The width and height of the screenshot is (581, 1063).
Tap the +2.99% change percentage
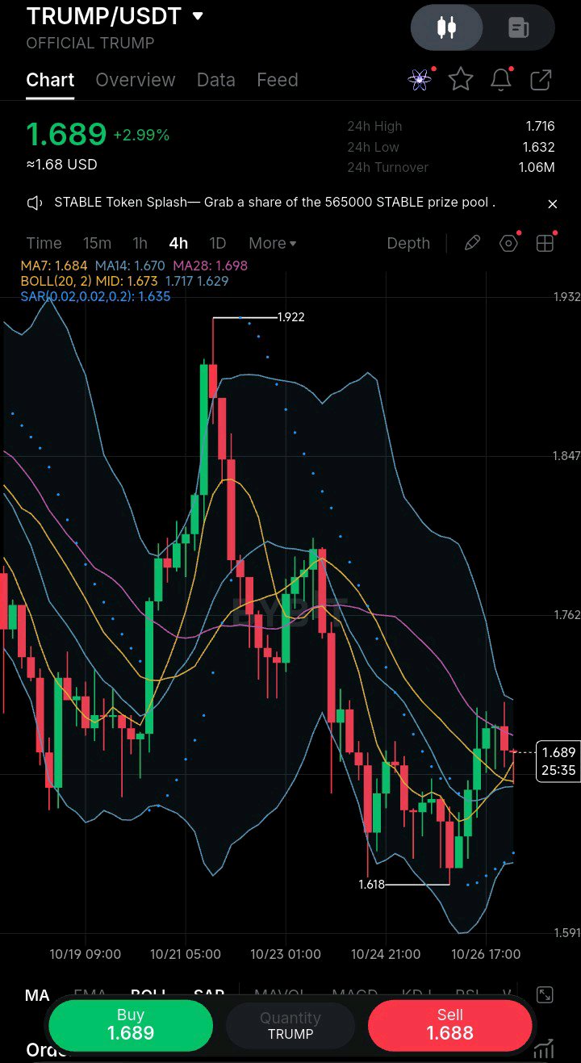(x=141, y=135)
